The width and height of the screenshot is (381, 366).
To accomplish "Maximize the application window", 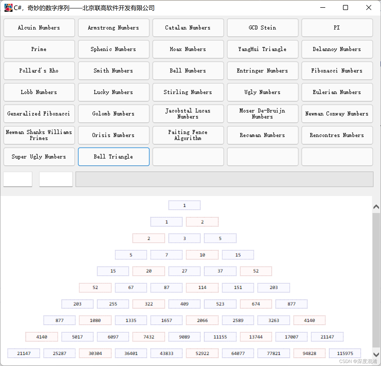I will (x=345, y=8).
